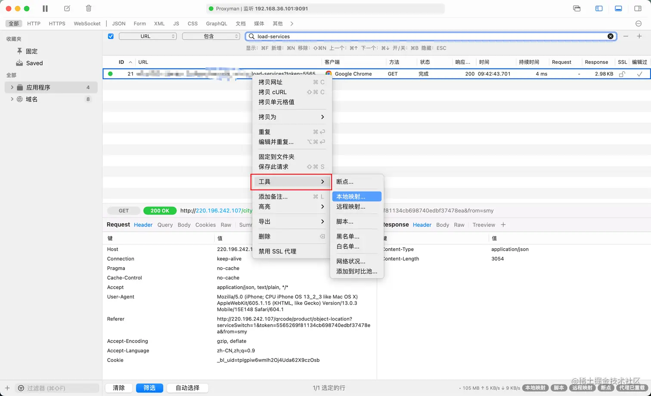Choose 拷贝 cURL from the context menu

(291, 92)
